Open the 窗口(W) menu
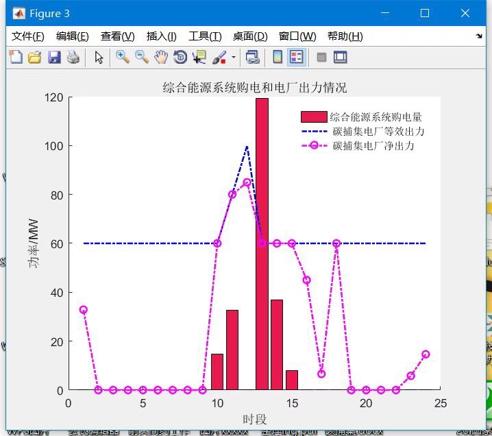 pos(297,36)
